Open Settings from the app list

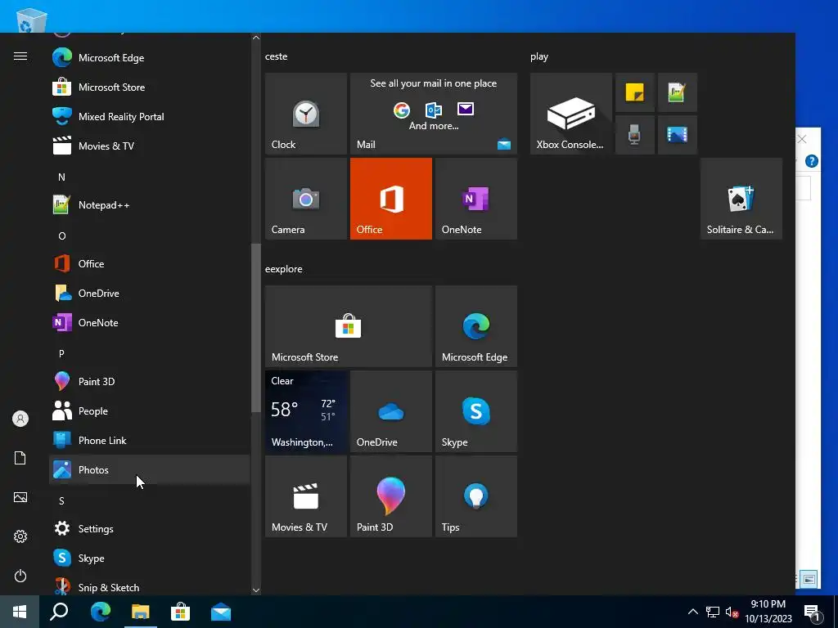pyautogui.click(x=150, y=529)
